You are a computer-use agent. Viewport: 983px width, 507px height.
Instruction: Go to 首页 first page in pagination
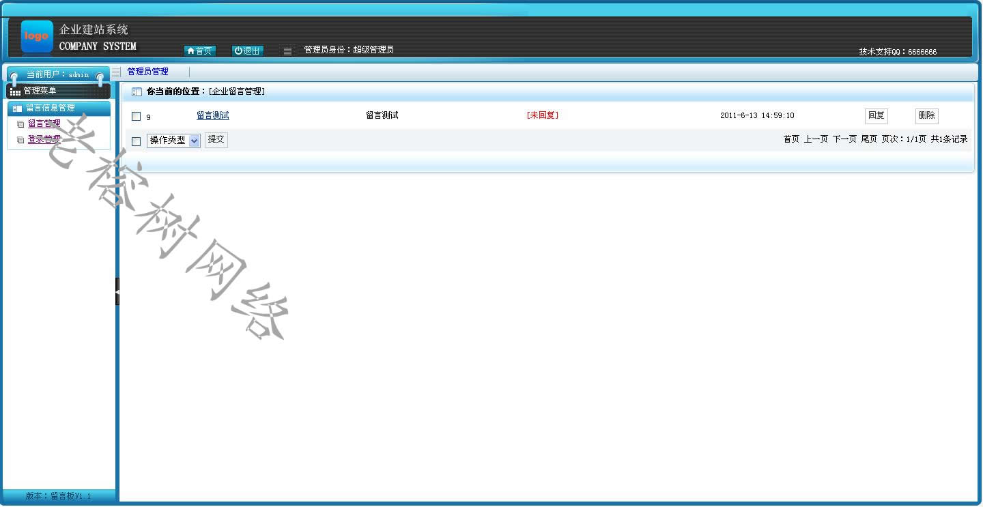point(791,139)
